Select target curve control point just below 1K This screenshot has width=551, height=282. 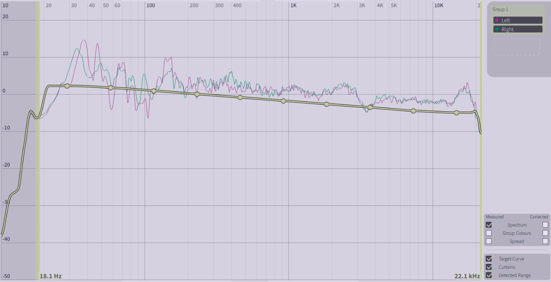click(283, 101)
